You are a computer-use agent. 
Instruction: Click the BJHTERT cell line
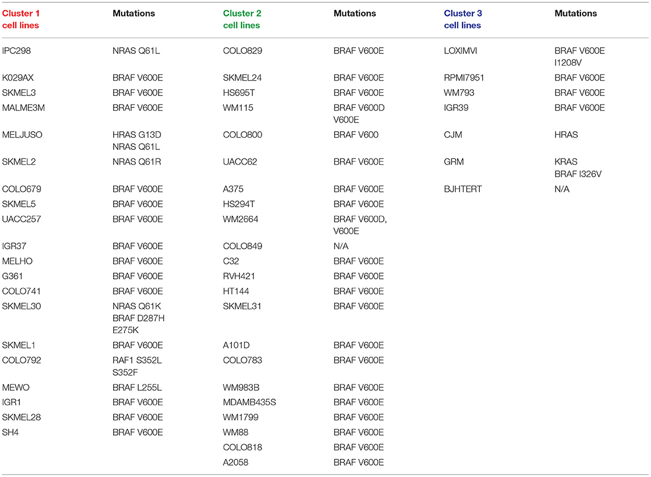click(x=463, y=189)
